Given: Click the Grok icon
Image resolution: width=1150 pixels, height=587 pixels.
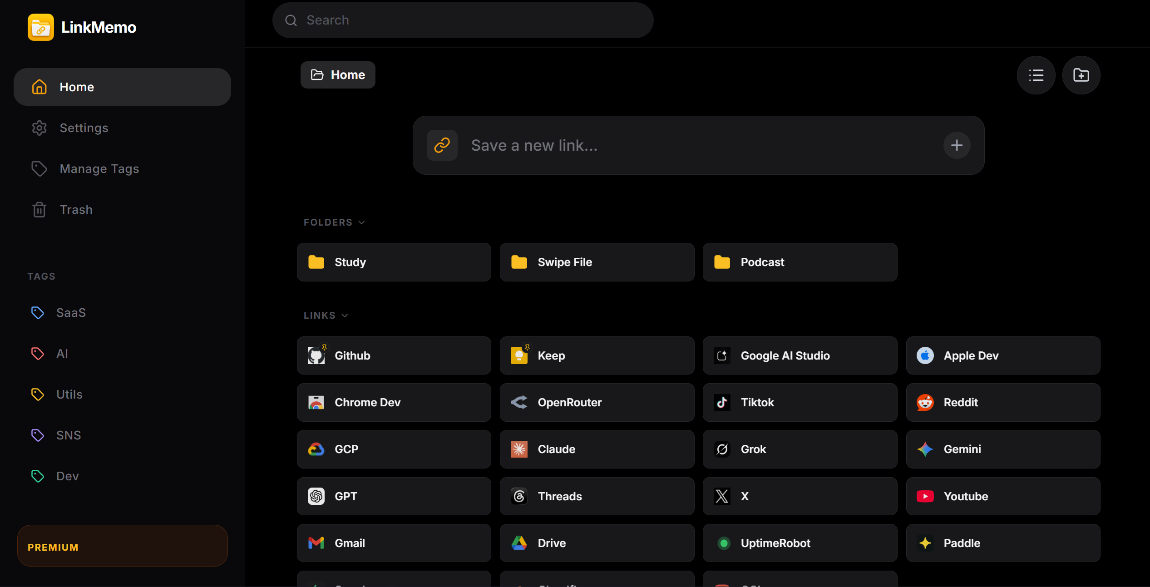Looking at the screenshot, I should [722, 449].
